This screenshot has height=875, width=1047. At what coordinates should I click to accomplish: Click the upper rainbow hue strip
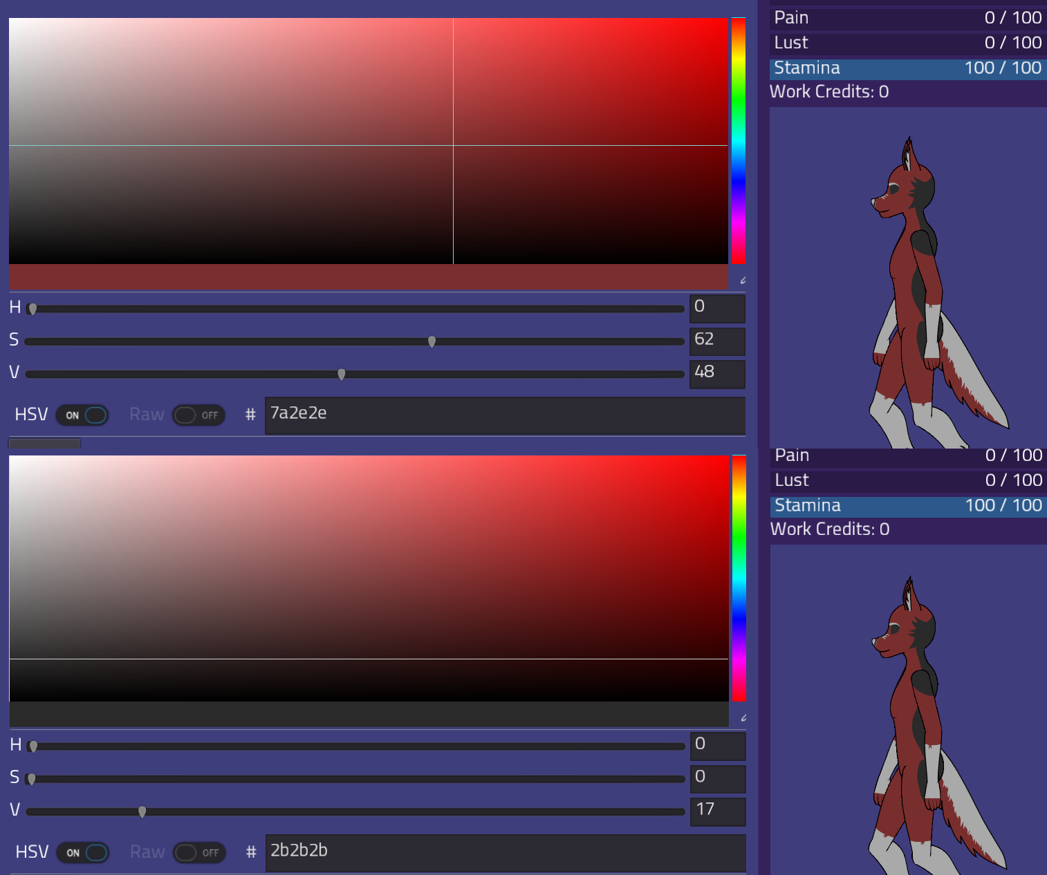[x=738, y=140]
